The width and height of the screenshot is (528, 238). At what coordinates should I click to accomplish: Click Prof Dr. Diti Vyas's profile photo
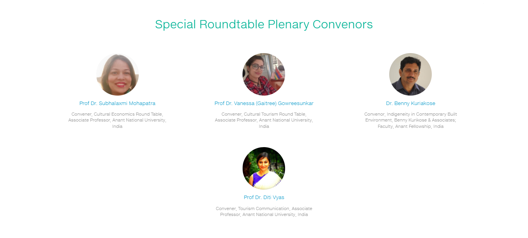[264, 168]
